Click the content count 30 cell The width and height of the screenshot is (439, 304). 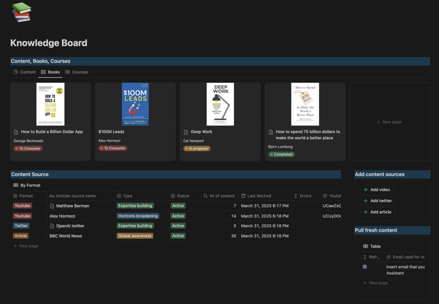click(219, 236)
